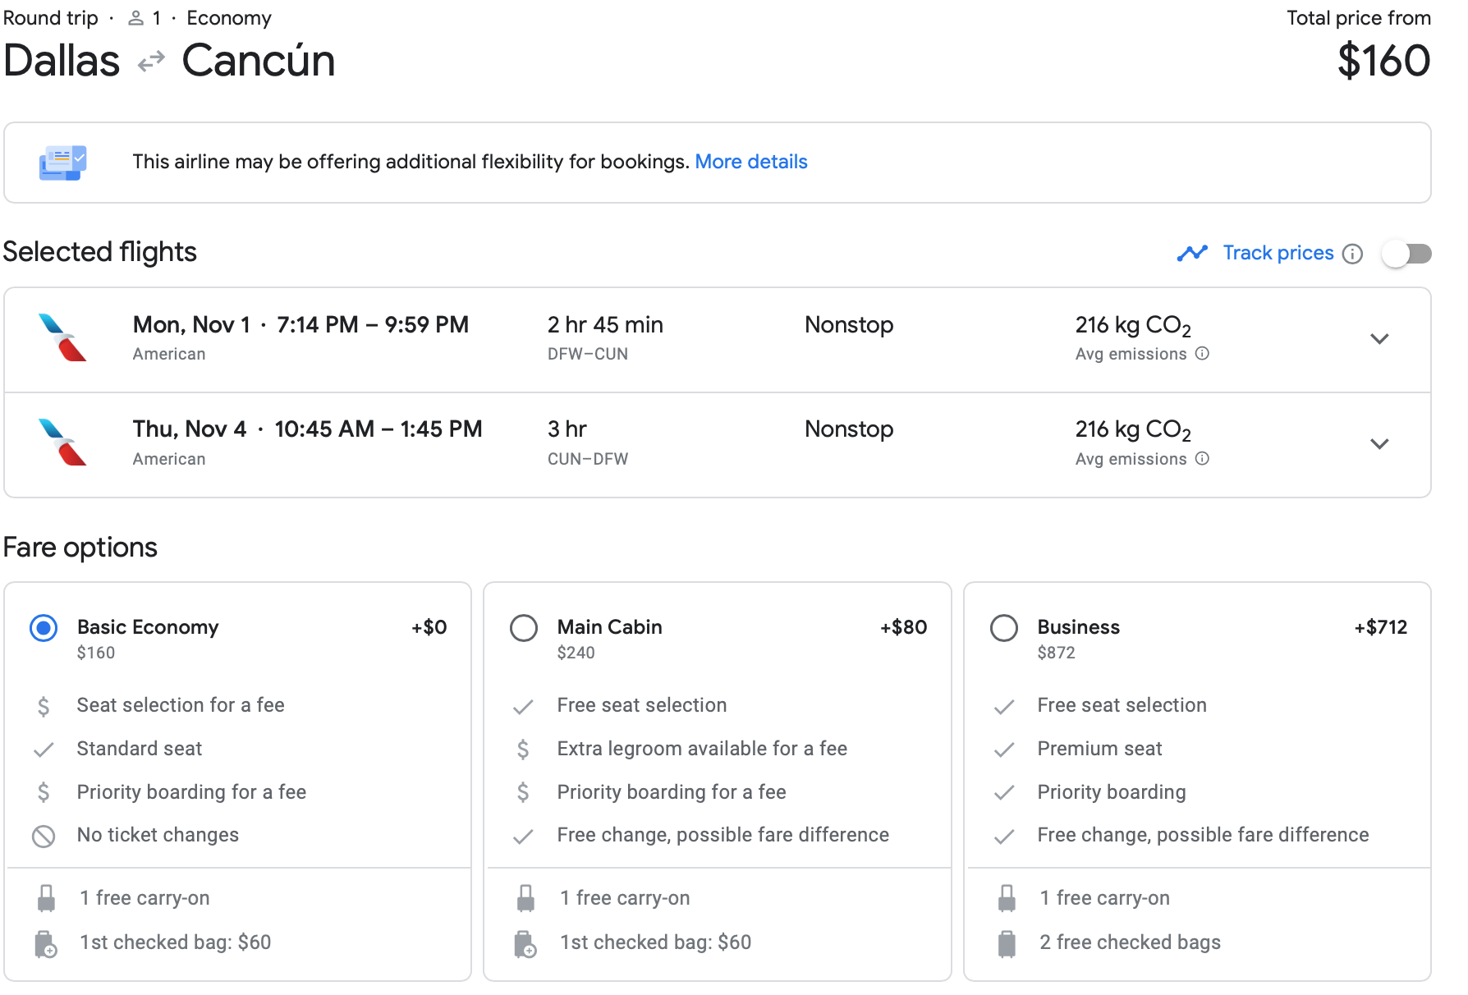Click American Airlines logo on Nov 4 flight
1468x995 pixels.
[62, 442]
